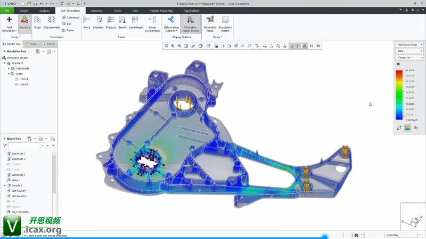Open the MPa units dropdown
The width and height of the screenshot is (426, 239).
point(409,51)
